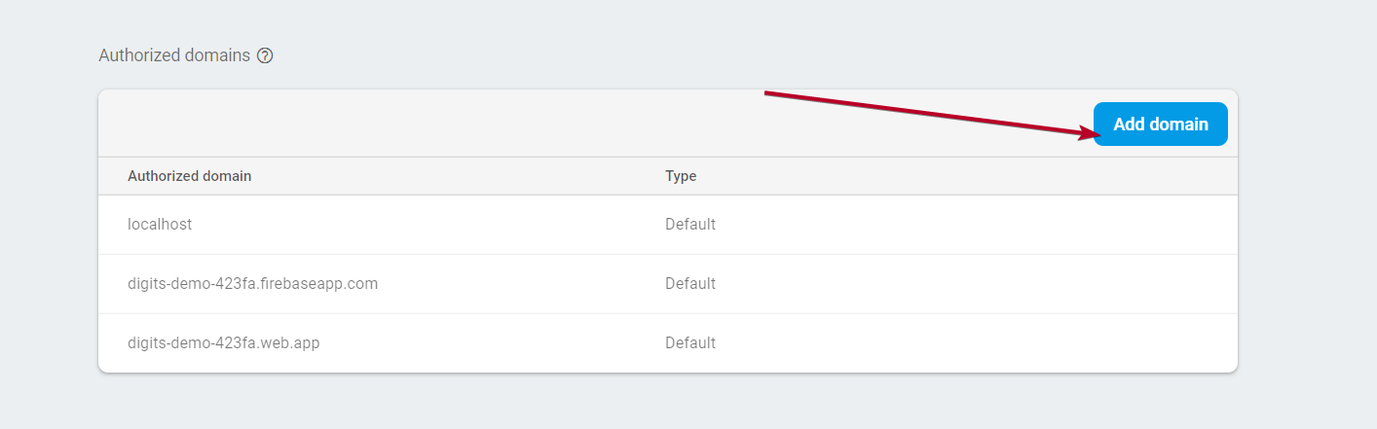Click the Default type for localhost
The image size is (1377, 429).
pyautogui.click(x=689, y=224)
